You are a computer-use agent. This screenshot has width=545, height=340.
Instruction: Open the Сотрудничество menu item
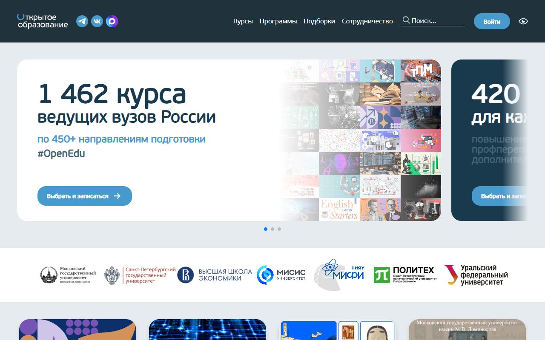pyautogui.click(x=367, y=21)
